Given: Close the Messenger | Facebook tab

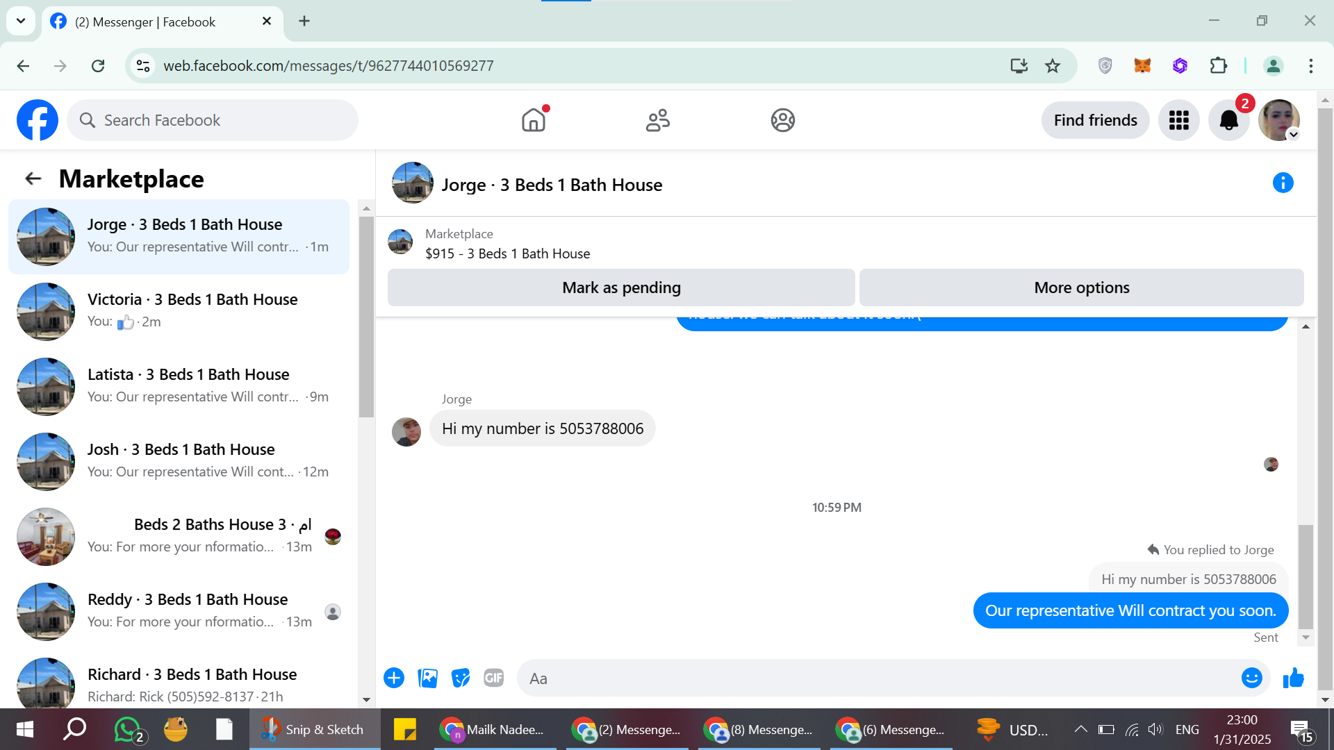Looking at the screenshot, I should pyautogui.click(x=267, y=22).
